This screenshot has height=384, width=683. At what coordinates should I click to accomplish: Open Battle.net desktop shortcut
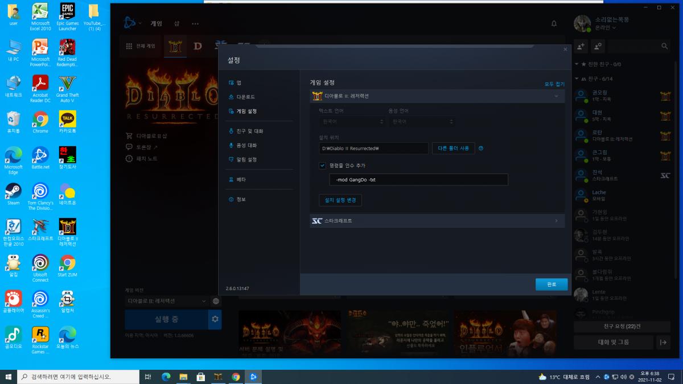tap(40, 158)
